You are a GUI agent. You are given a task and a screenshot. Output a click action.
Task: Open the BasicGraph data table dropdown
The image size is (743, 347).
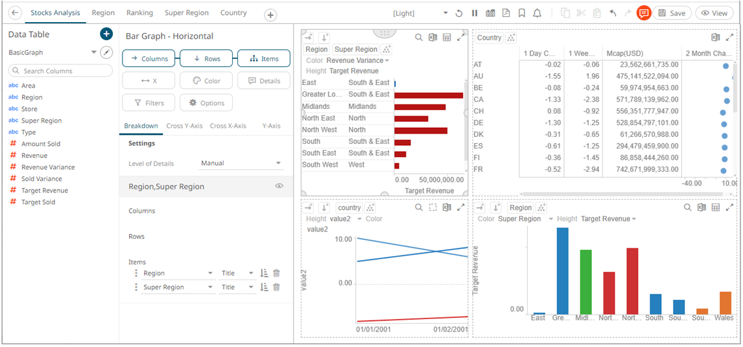coord(93,52)
